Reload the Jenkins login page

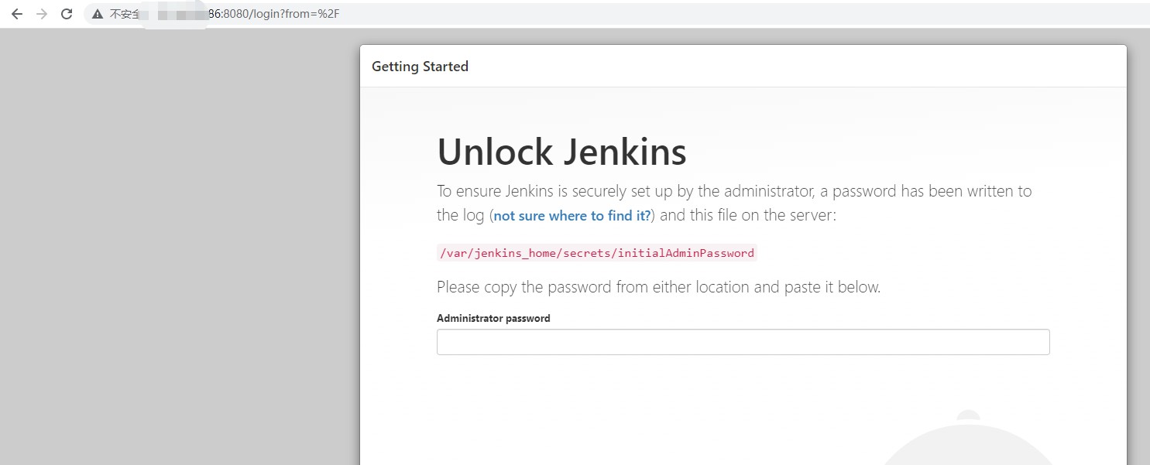click(x=67, y=14)
